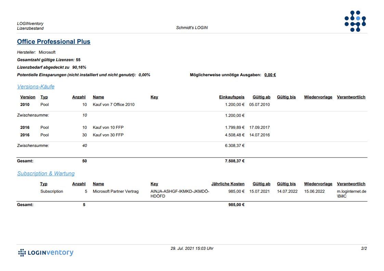Click the date 14.07.2016
Screen dimensions: 384x271
259,135
